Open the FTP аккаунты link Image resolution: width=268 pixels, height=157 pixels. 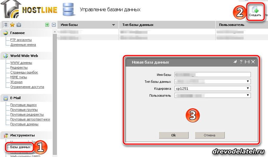[x=21, y=40]
